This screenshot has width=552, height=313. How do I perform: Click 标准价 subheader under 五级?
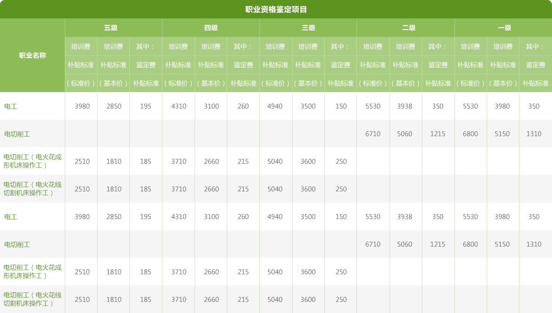click(81, 83)
